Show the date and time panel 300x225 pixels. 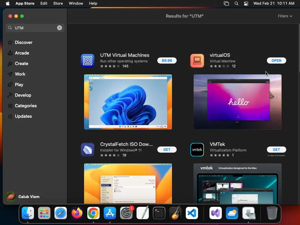tap(274, 3)
